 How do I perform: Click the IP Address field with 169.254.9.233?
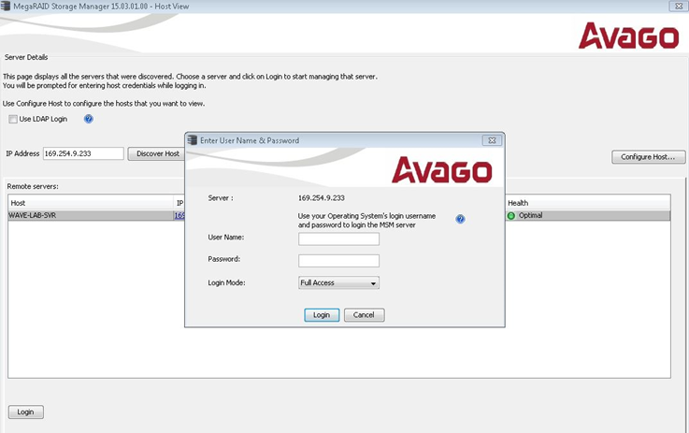pyautogui.click(x=83, y=153)
